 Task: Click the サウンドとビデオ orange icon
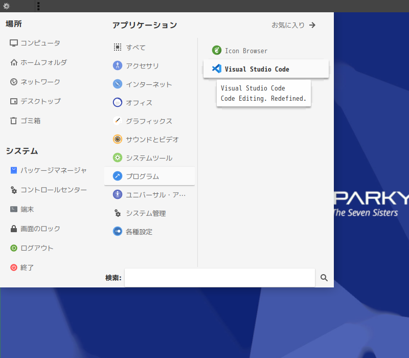(x=118, y=139)
